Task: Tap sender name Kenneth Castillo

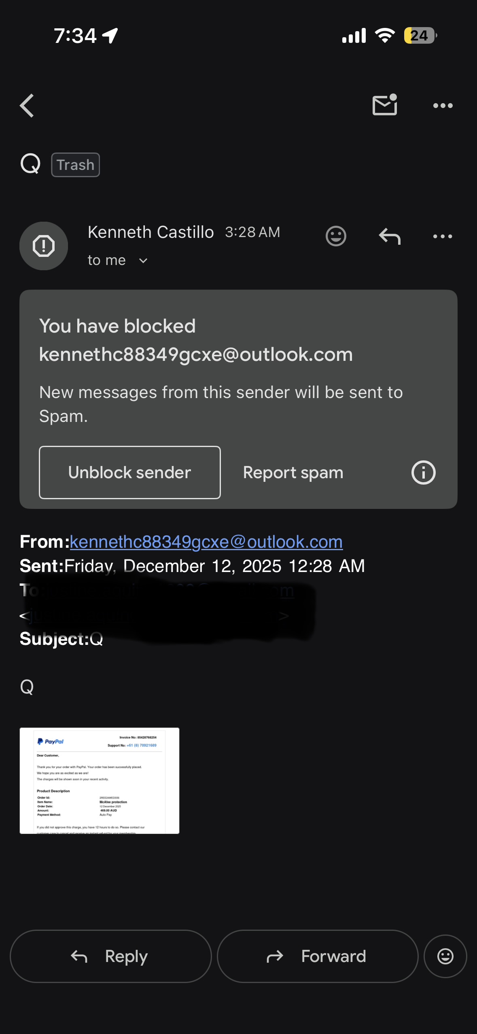Action: [151, 232]
